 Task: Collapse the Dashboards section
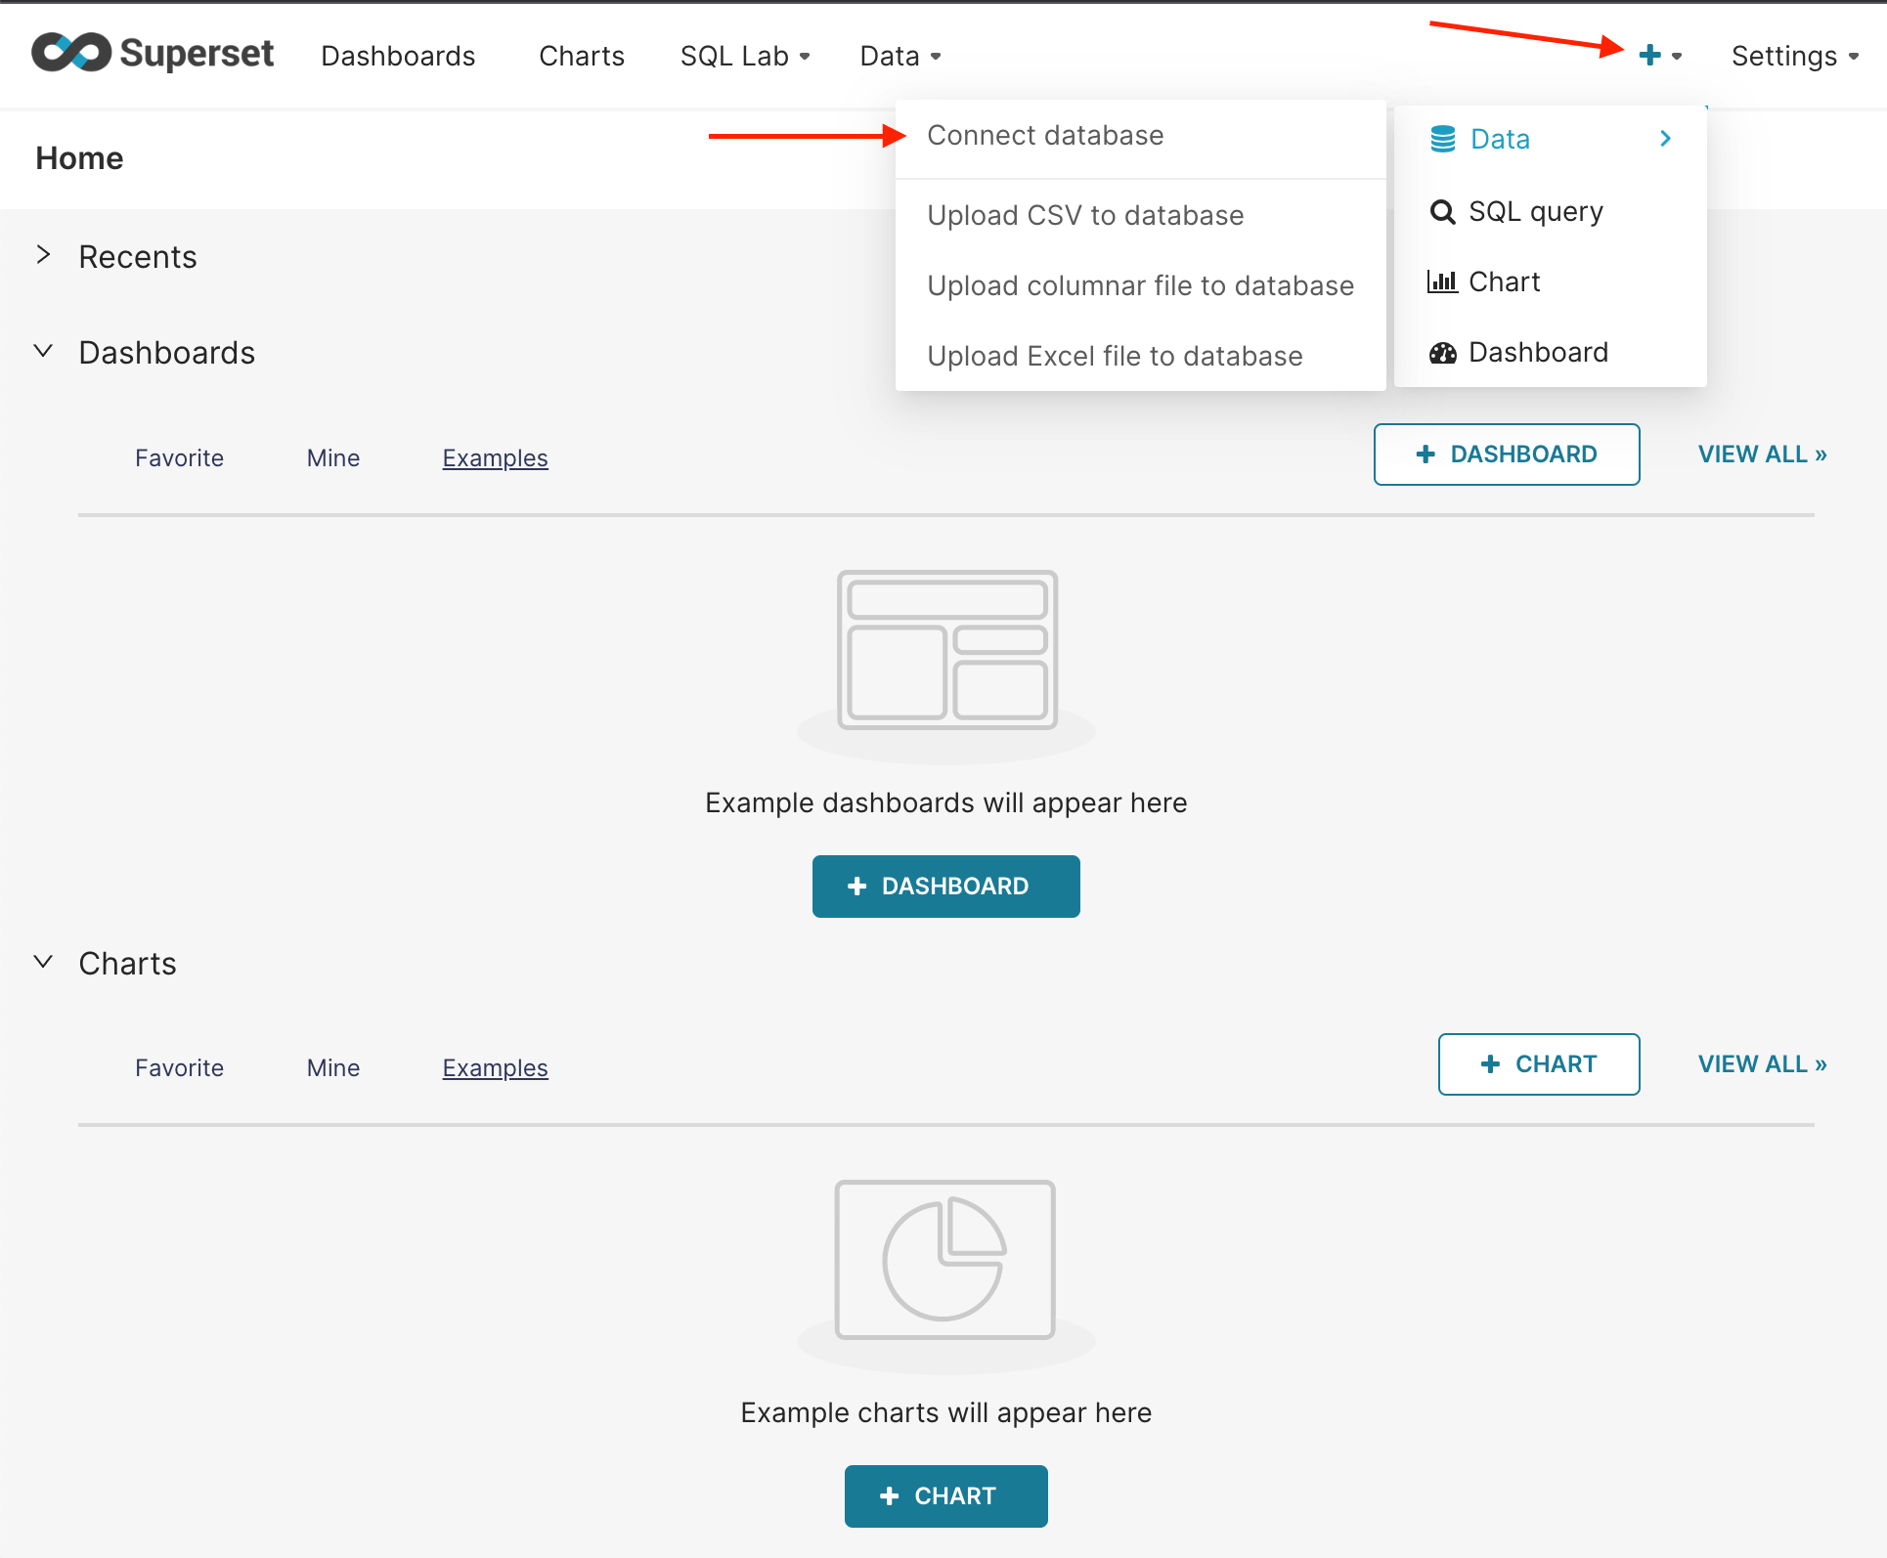coord(43,351)
